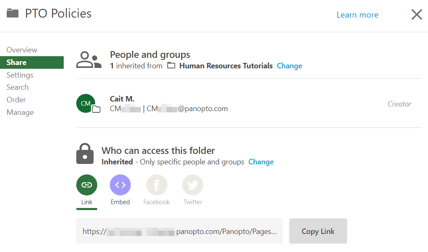
Task: Select the Link sharing icon
Action: coord(87,184)
